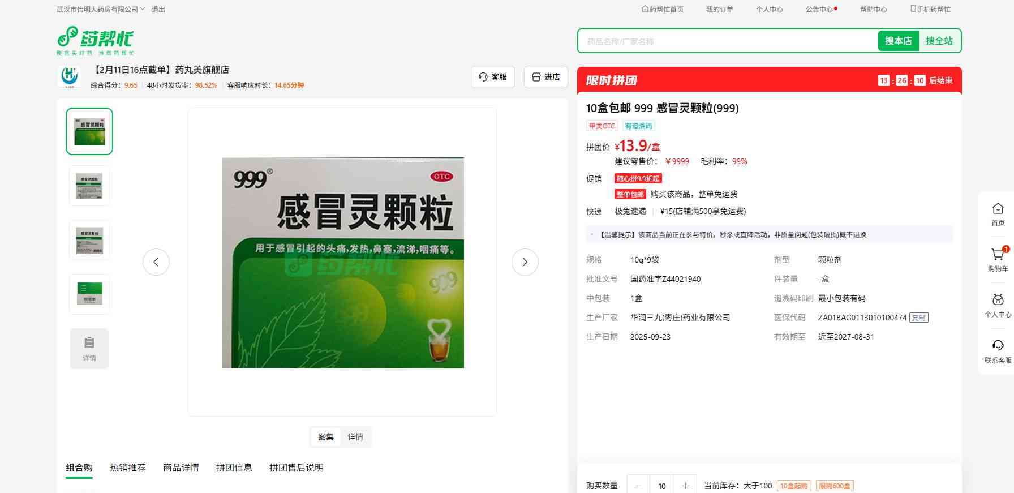Image resolution: width=1014 pixels, height=493 pixels.
Task: Click the 详情 document icon below thumbnails
Action: [x=89, y=349]
